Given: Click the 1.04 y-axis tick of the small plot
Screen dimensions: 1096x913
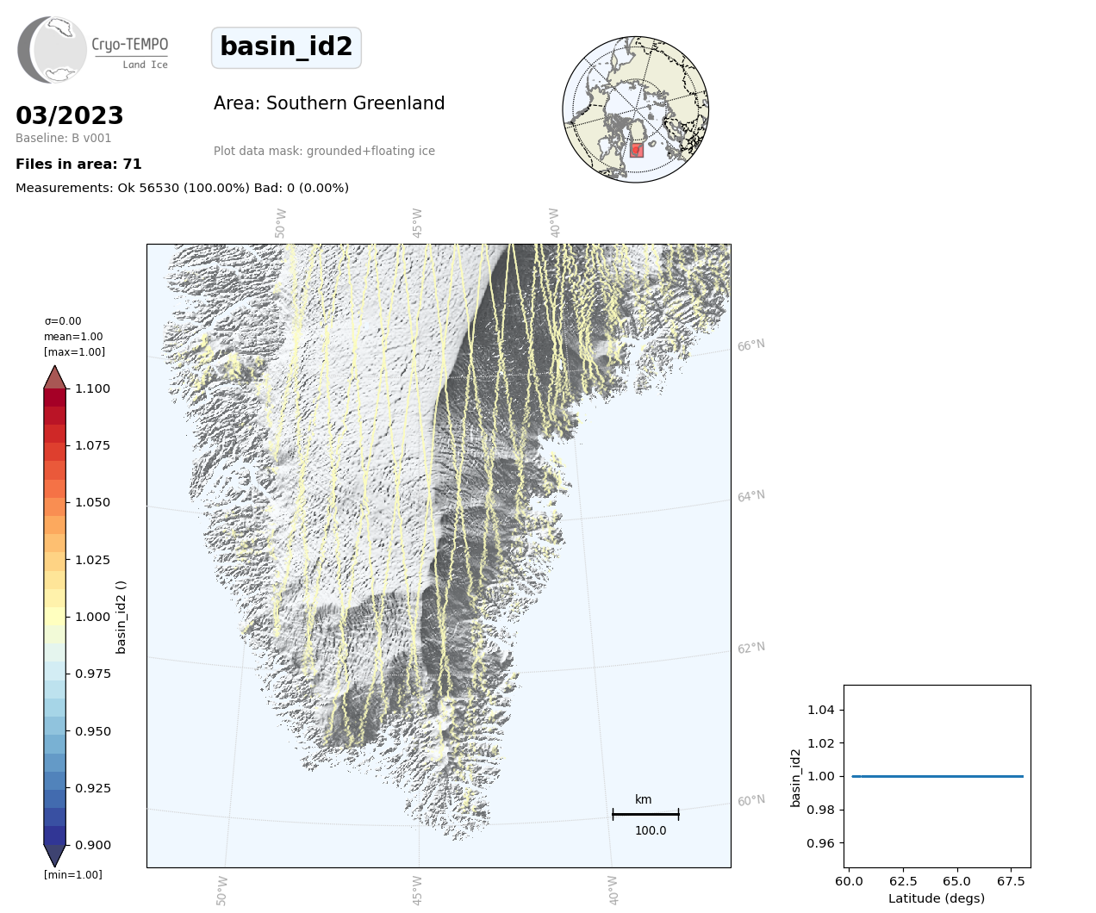Looking at the screenshot, I should pyautogui.click(x=820, y=710).
